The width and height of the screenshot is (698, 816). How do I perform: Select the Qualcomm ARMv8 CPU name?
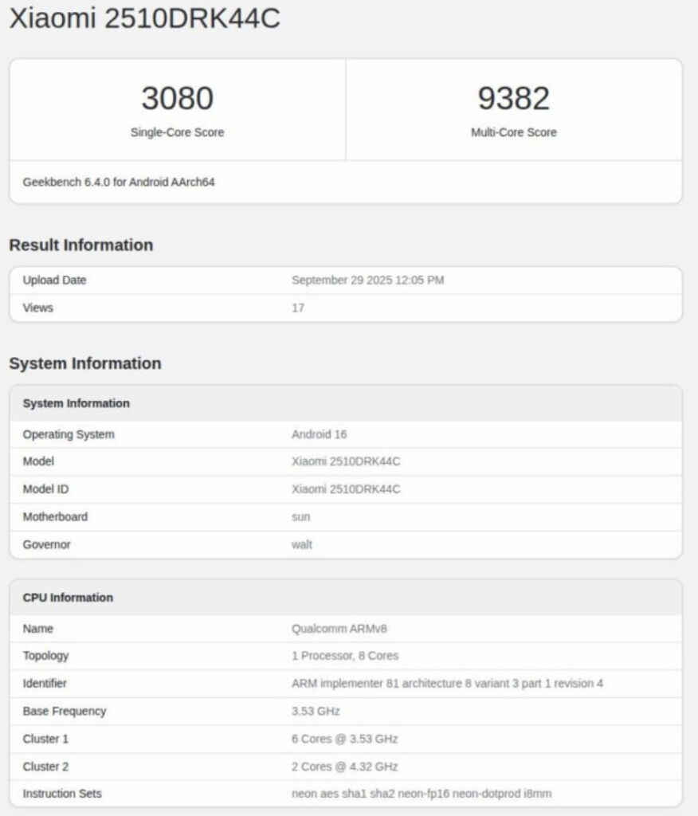pos(339,629)
